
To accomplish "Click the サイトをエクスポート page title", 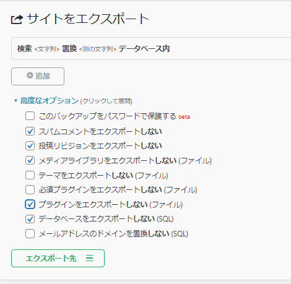I will [x=88, y=19].
